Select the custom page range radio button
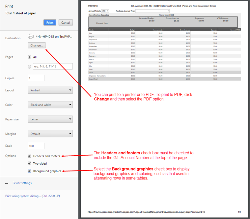This screenshot has width=250, height=219. [x=30, y=67]
